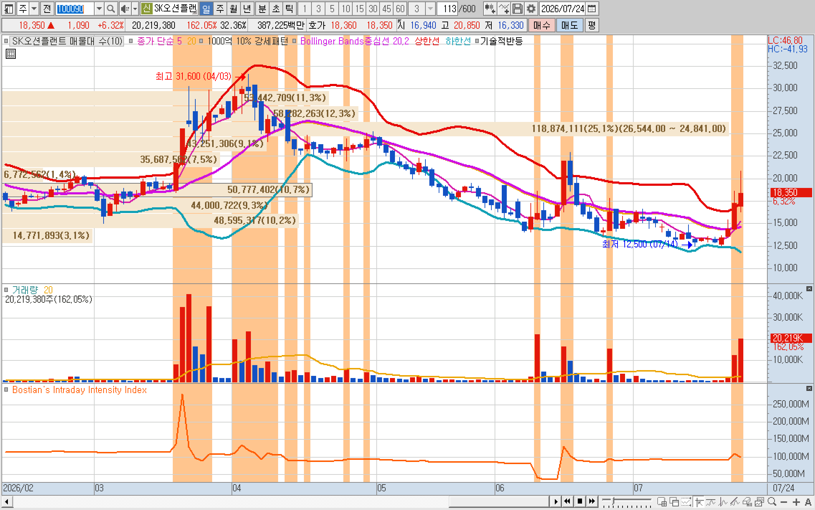This screenshot has width=815, height=510.
Task: Select the 틱 tick chart period
Action: [x=289, y=9]
